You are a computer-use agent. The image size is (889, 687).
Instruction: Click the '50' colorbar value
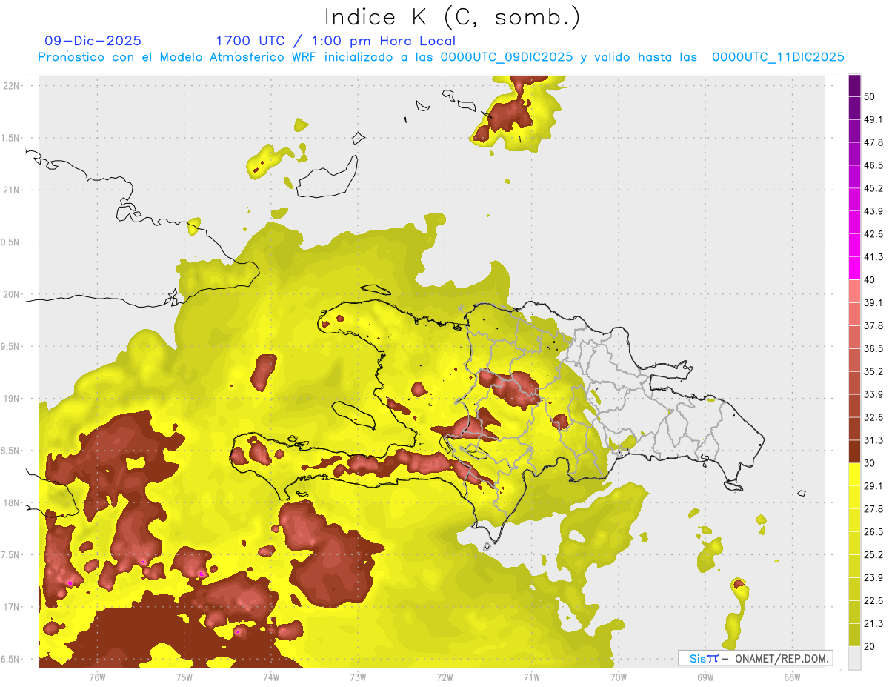[869, 96]
